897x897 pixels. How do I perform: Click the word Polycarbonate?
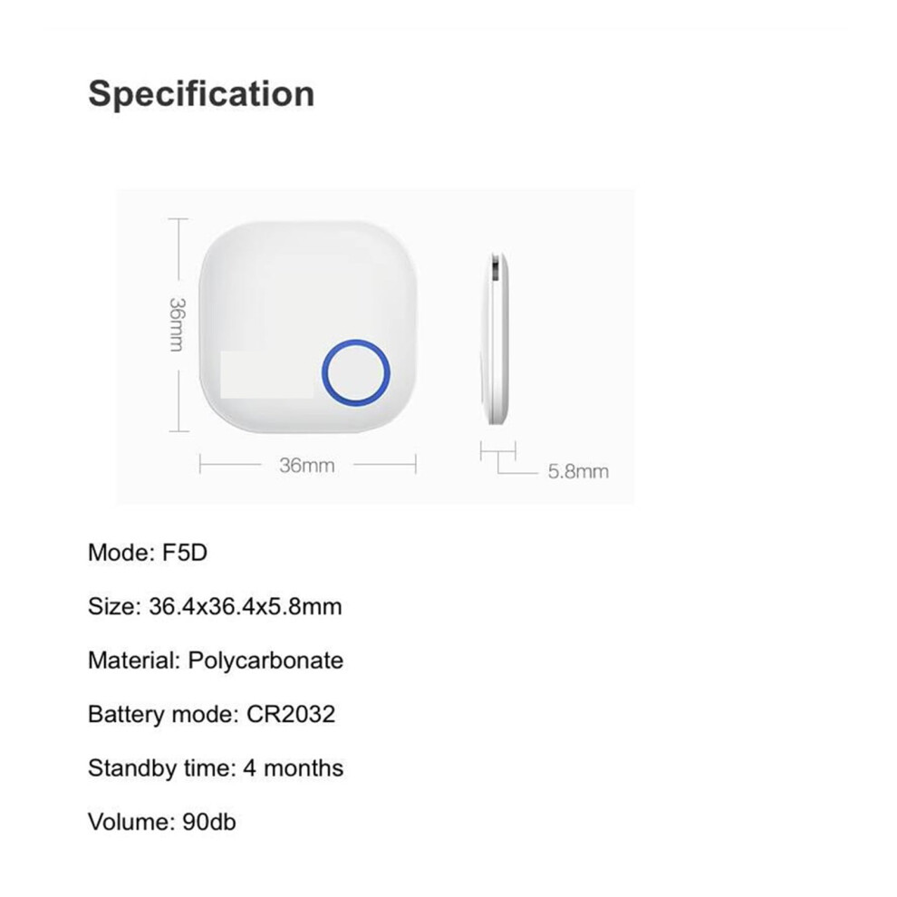pyautogui.click(x=265, y=661)
